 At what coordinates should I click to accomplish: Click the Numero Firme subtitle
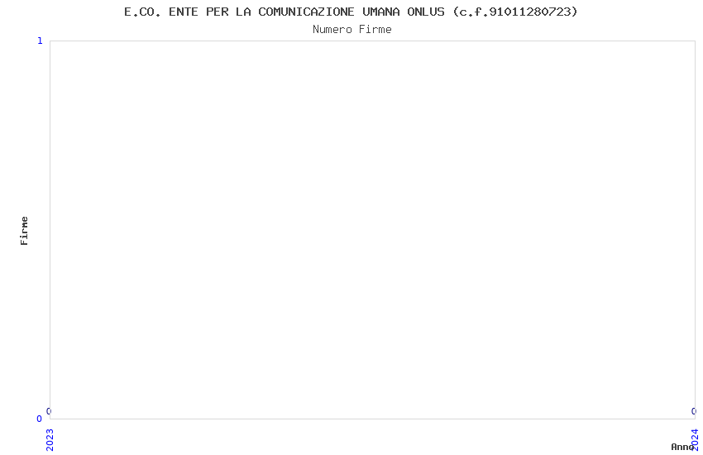[352, 29]
